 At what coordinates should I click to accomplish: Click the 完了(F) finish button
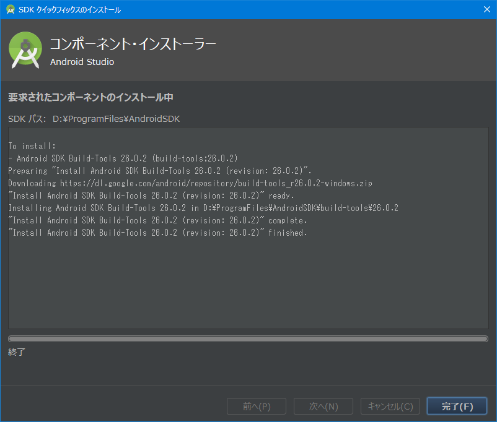point(457,406)
